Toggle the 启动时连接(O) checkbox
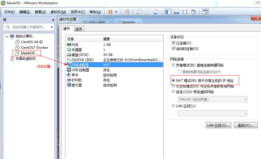This screenshot has height=159, width=261. tap(173, 48)
